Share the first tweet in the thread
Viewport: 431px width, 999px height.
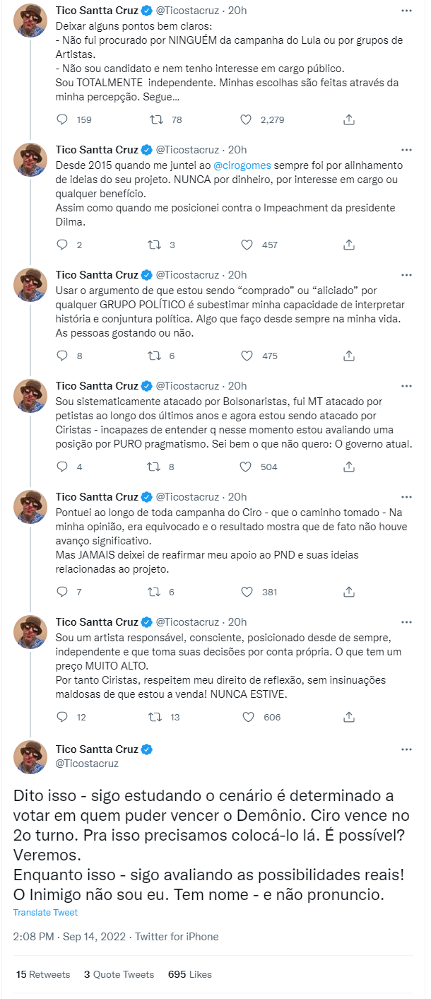click(348, 119)
